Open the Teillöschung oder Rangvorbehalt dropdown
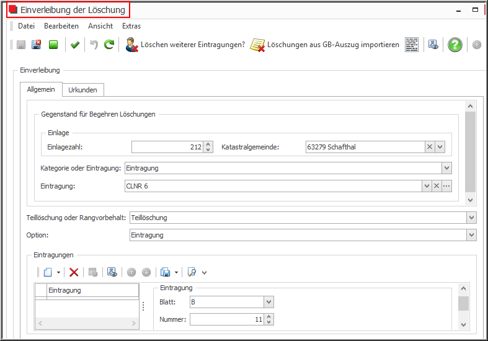Screen dimensions: 488x341 click(x=471, y=218)
